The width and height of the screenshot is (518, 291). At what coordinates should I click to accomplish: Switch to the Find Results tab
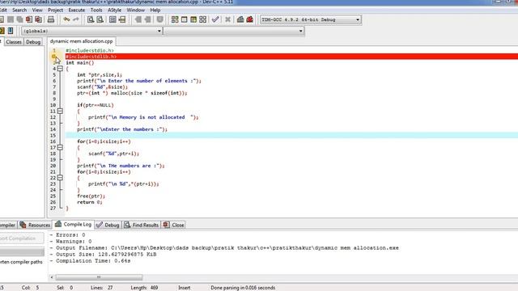(x=142, y=225)
